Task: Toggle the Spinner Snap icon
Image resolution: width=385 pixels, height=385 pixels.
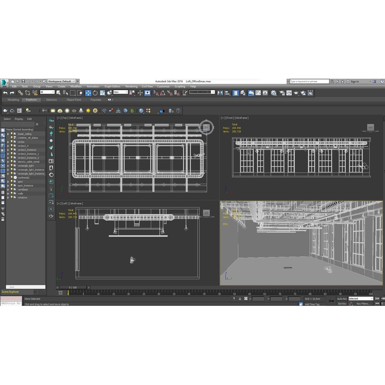Action: [177, 93]
